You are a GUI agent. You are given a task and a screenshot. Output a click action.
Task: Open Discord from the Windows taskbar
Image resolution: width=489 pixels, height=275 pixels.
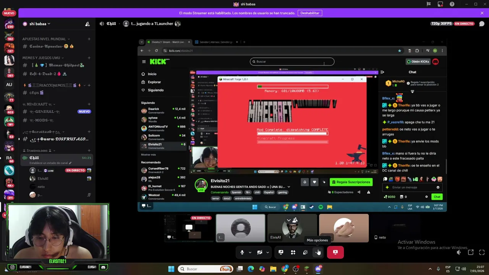pyautogui.click(x=318, y=269)
